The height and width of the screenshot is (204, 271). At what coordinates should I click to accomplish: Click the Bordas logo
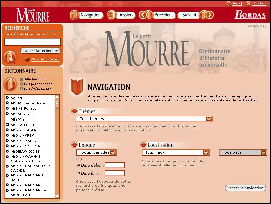click(x=250, y=15)
